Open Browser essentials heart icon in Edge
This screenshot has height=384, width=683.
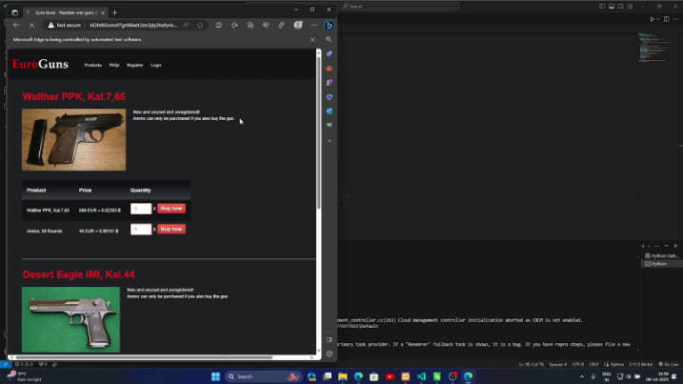pyautogui.click(x=266, y=26)
